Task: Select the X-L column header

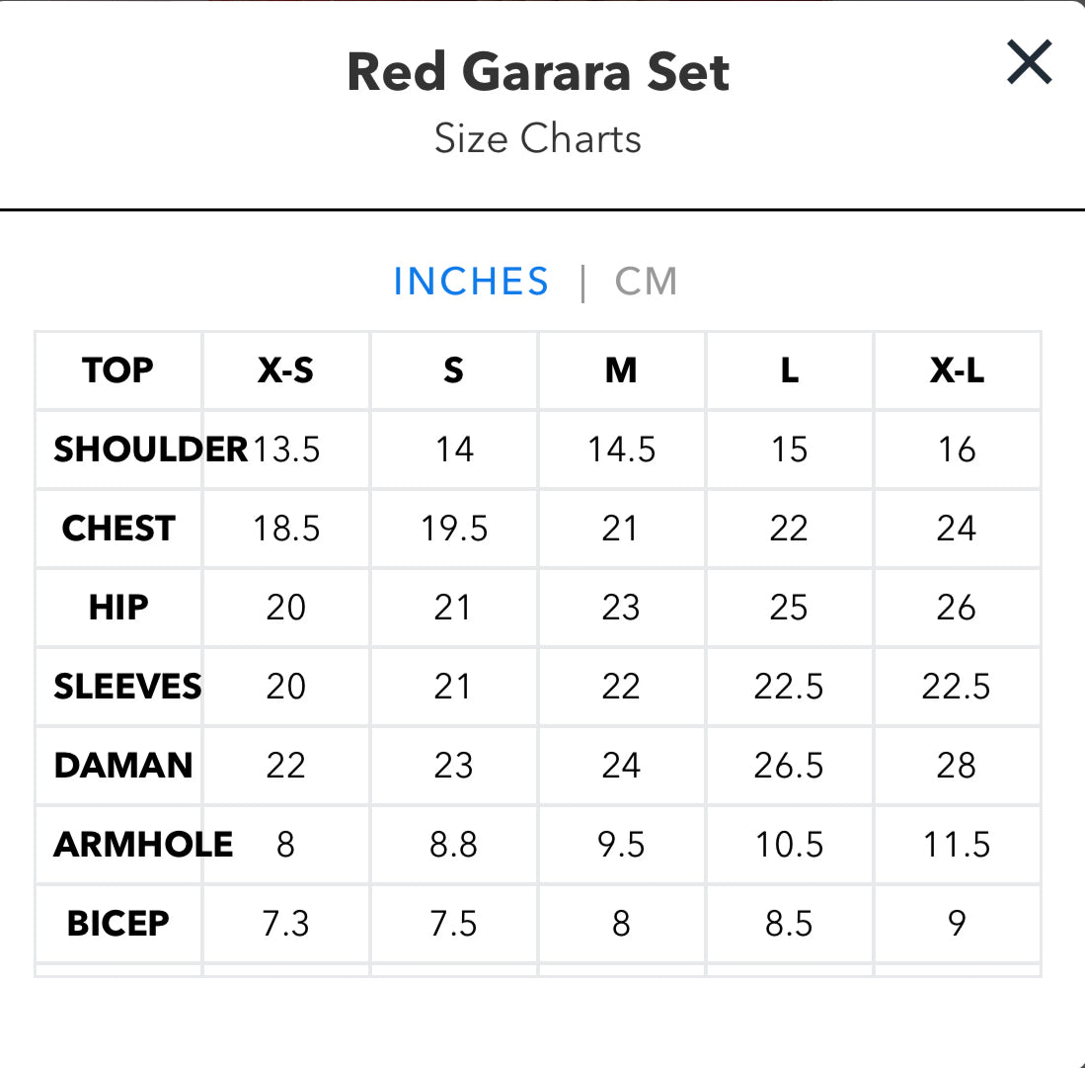Action: [x=957, y=370]
